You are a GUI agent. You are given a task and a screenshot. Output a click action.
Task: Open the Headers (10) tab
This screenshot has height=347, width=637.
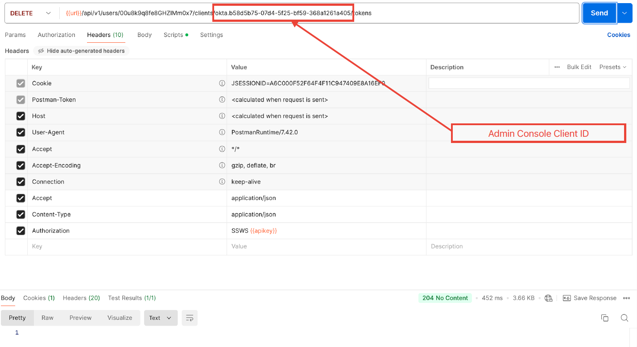click(x=105, y=35)
